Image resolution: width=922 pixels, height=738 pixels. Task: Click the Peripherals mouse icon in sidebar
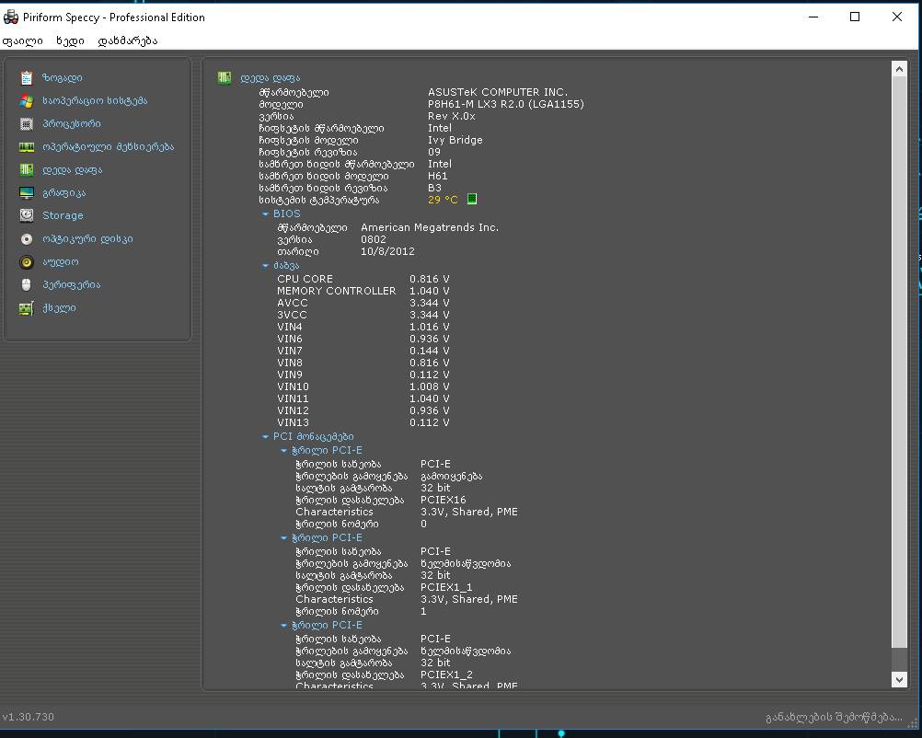27,285
